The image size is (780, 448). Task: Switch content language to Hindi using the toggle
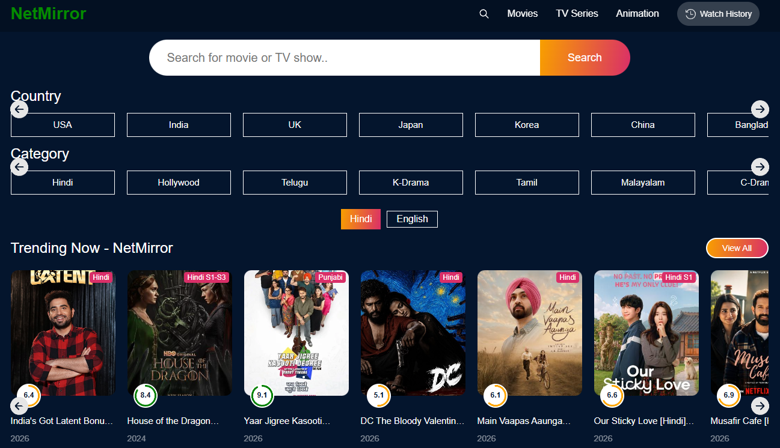[x=361, y=219]
